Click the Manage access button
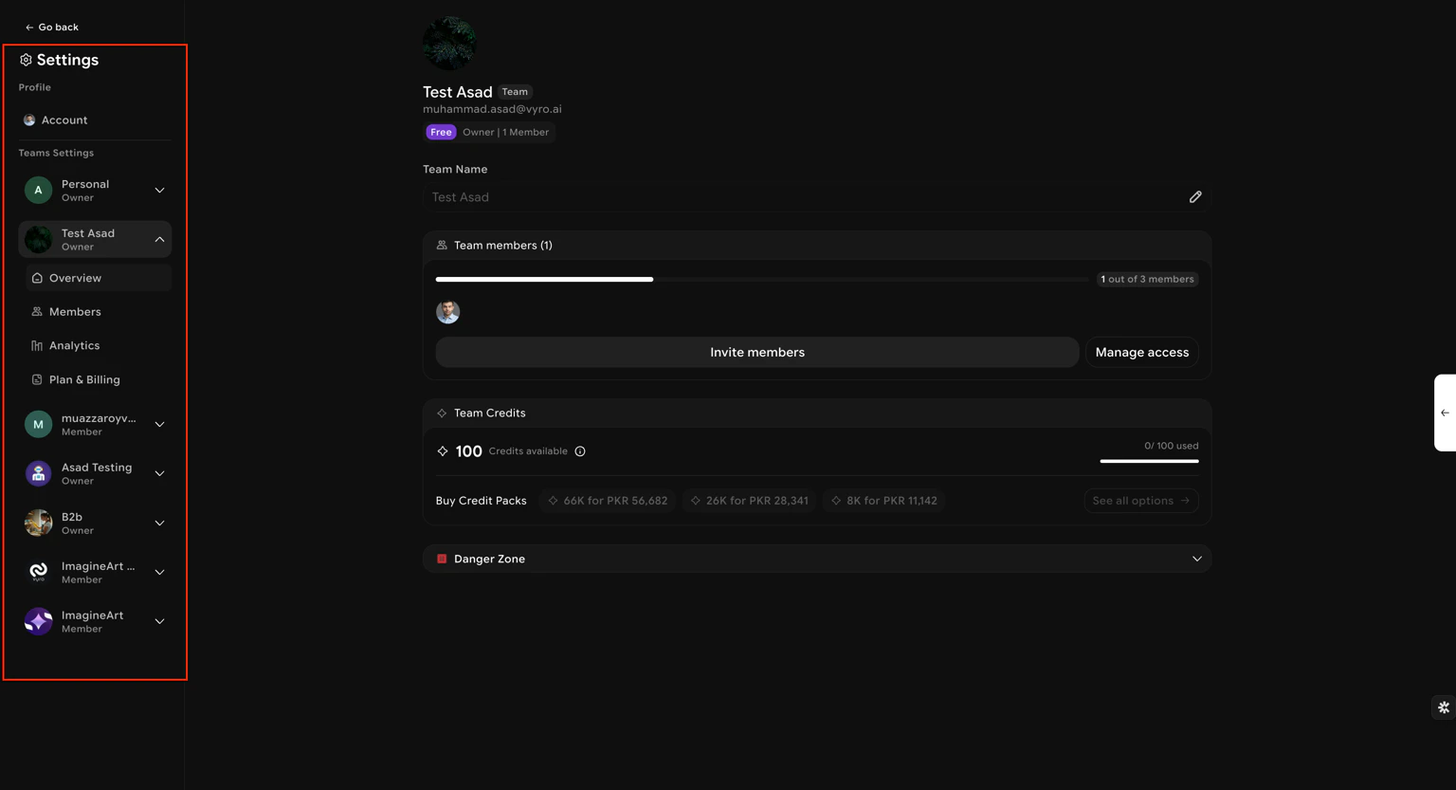 1142,352
